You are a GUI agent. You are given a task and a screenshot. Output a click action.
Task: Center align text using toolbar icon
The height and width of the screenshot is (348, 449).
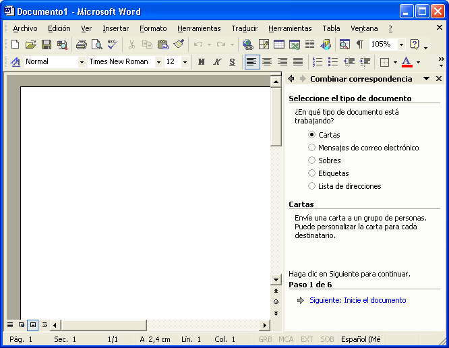click(267, 62)
